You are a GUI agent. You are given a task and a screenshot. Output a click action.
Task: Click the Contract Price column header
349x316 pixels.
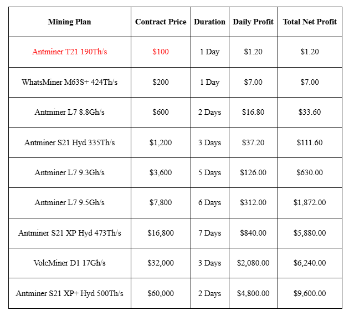click(161, 22)
